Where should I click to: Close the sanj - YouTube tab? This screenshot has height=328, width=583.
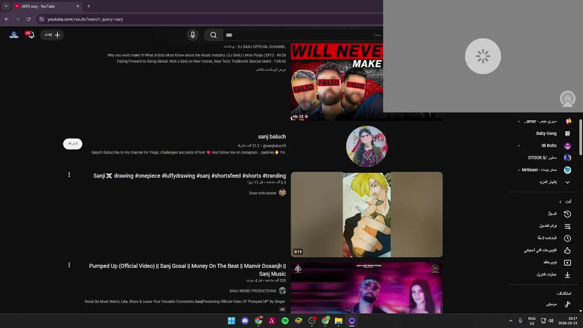77,6
